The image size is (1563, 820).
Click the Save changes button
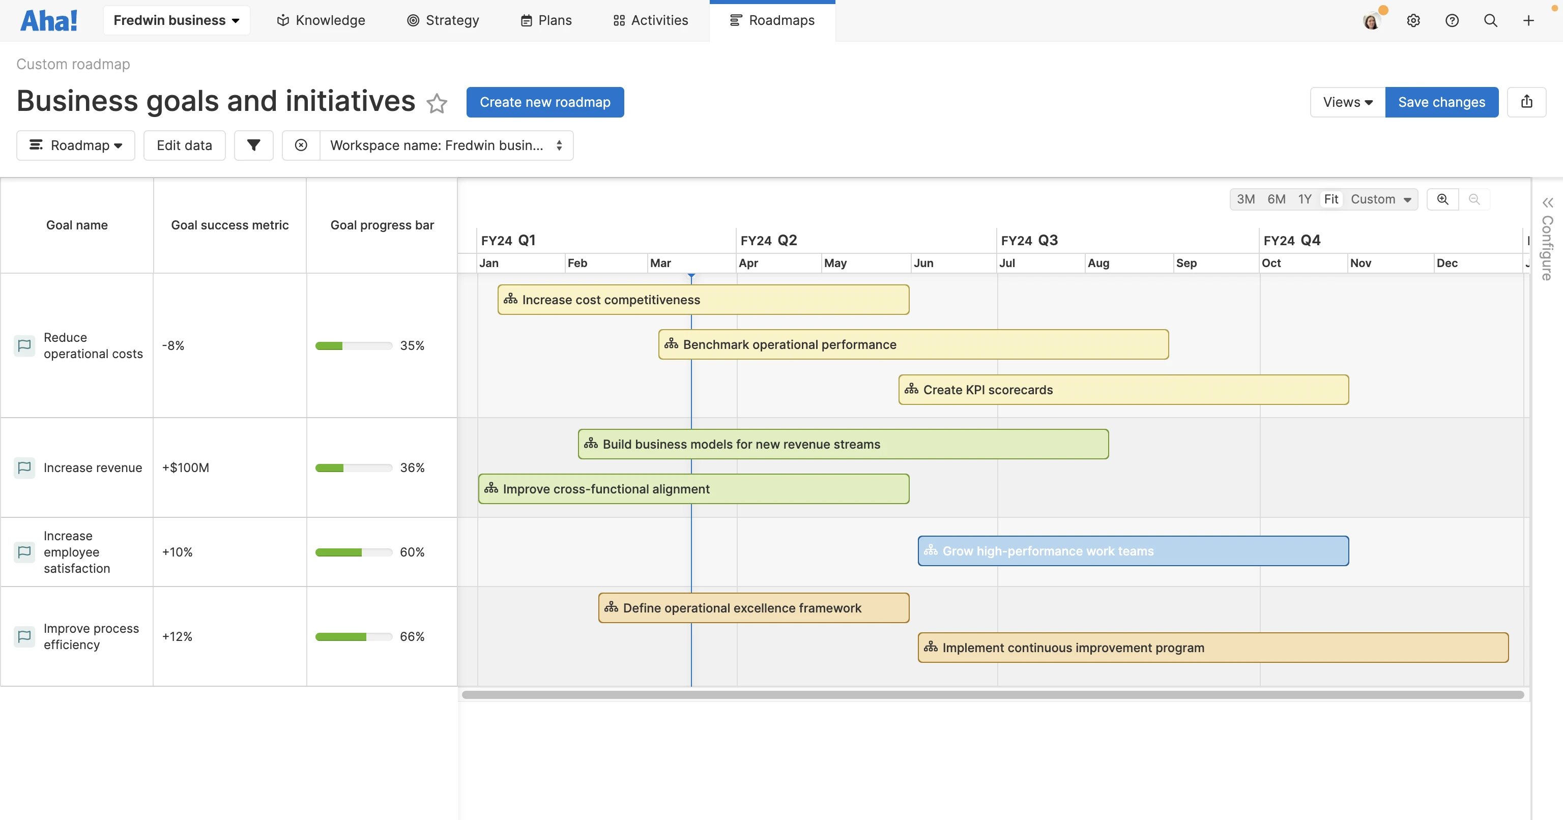point(1441,102)
